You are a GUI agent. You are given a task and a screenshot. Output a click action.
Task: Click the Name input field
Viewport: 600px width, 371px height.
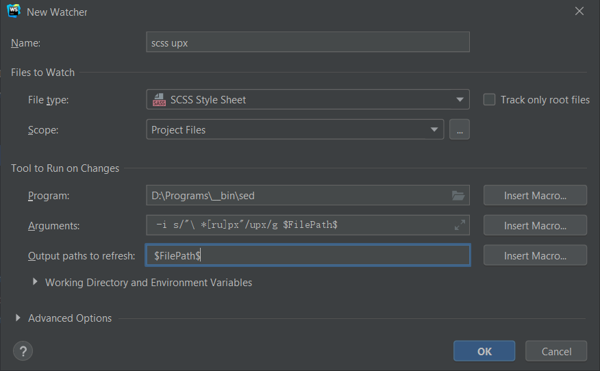(x=308, y=42)
